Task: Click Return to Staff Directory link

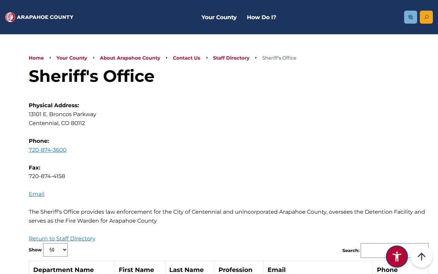Action: point(62,238)
